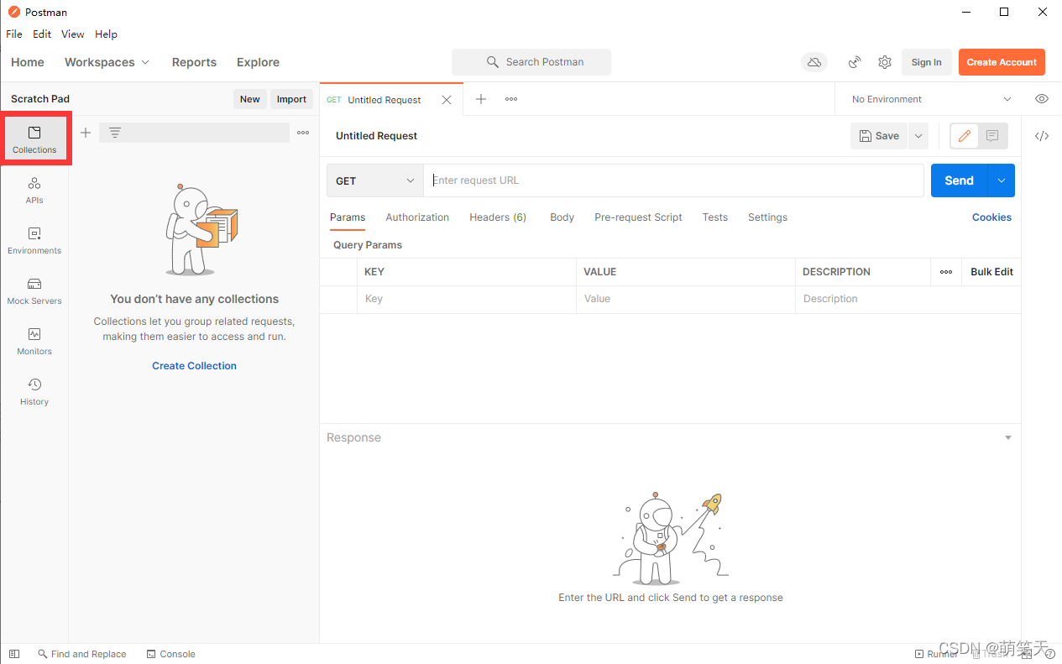Click the Sign In button
1062x664 pixels.
[x=926, y=62]
